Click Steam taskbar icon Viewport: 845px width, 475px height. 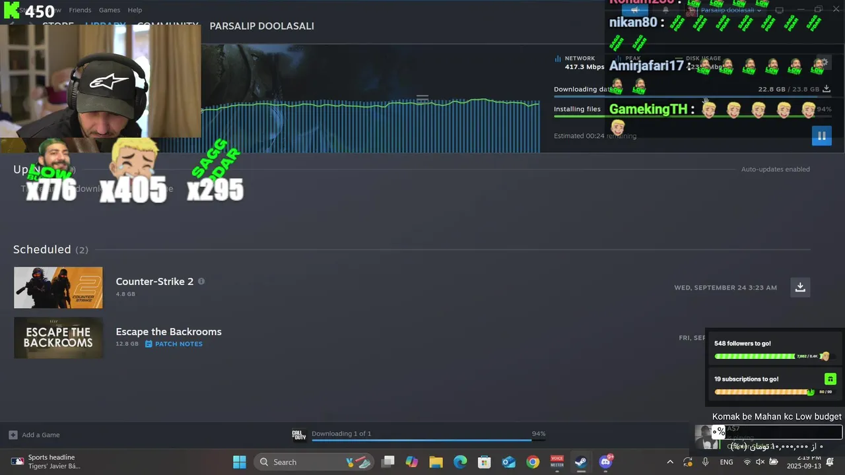581,462
